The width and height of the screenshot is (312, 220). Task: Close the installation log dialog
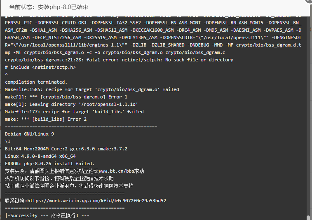click(x=309, y=1)
